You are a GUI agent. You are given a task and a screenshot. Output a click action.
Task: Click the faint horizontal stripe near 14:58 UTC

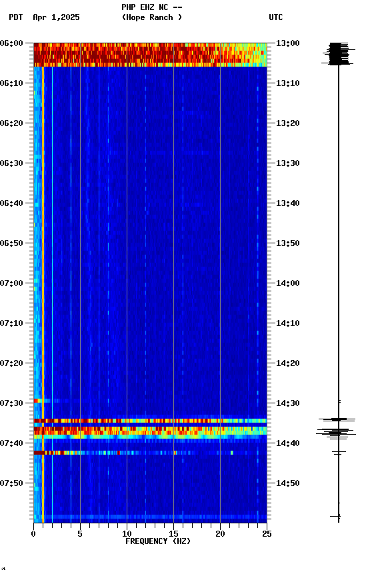pos(150,517)
